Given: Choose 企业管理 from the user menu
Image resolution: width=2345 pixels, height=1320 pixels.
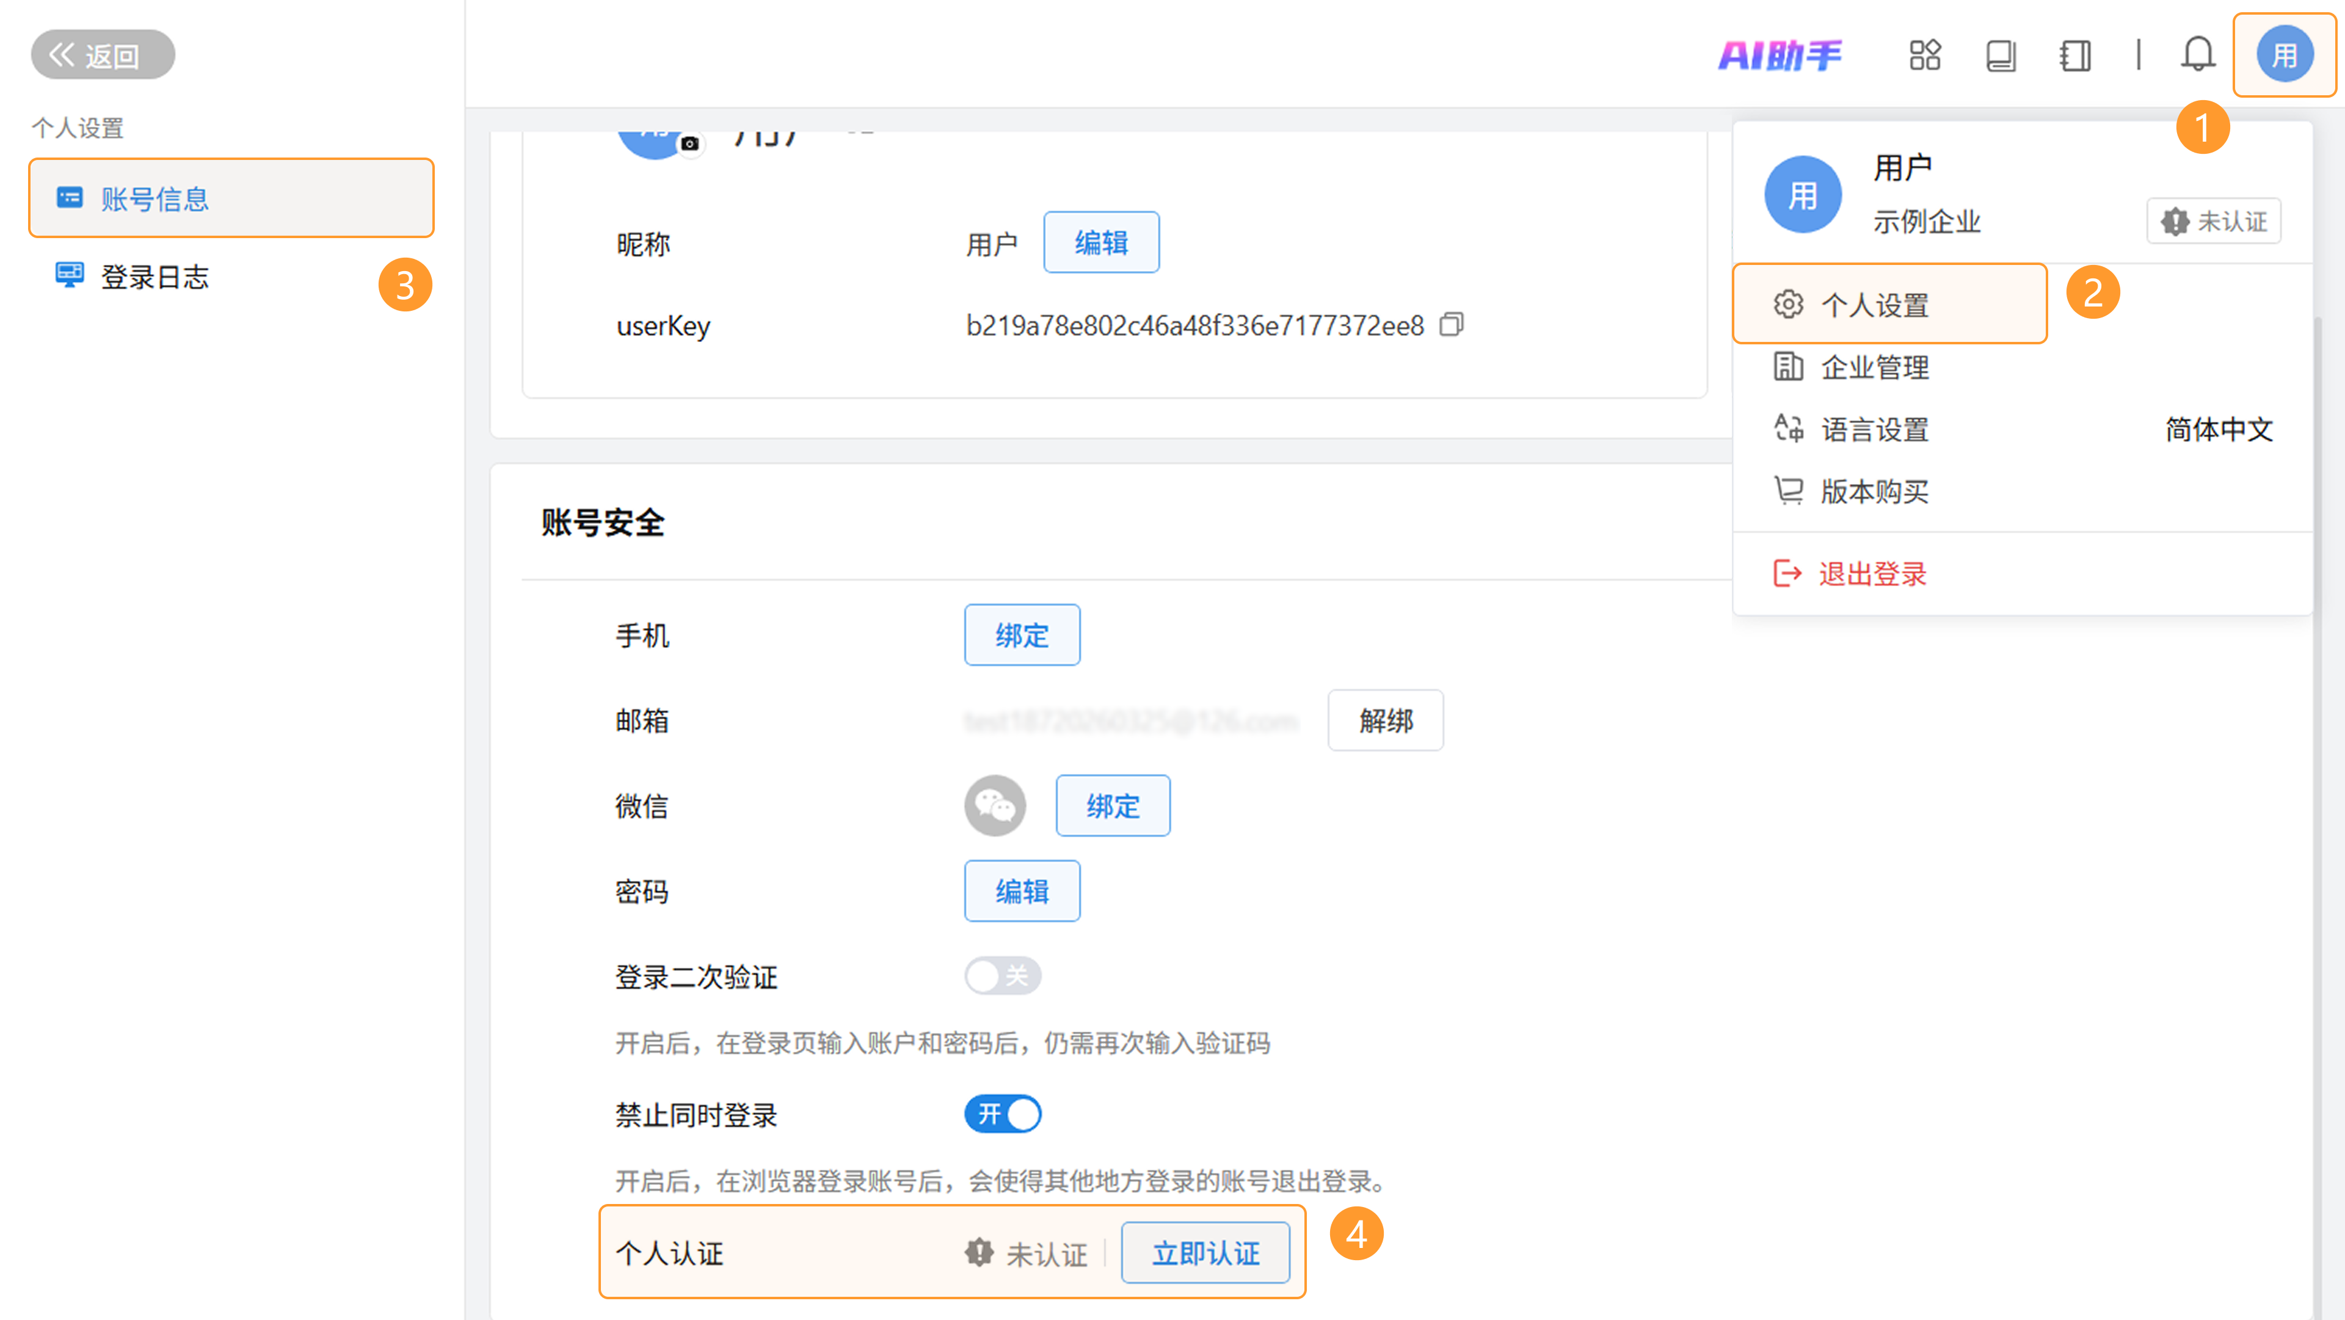Looking at the screenshot, I should coord(1874,367).
